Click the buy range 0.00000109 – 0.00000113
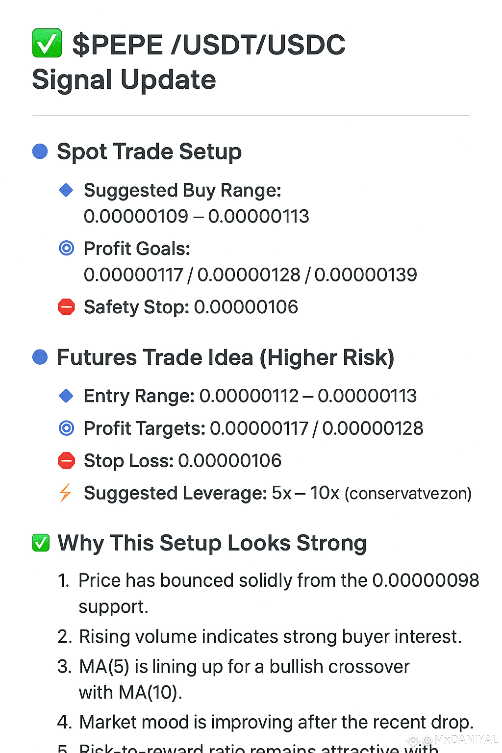Viewport: 502px width, 753px height. [197, 216]
